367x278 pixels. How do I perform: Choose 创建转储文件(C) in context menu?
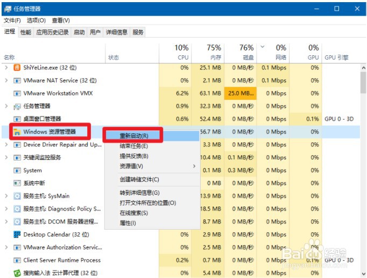[152, 179]
